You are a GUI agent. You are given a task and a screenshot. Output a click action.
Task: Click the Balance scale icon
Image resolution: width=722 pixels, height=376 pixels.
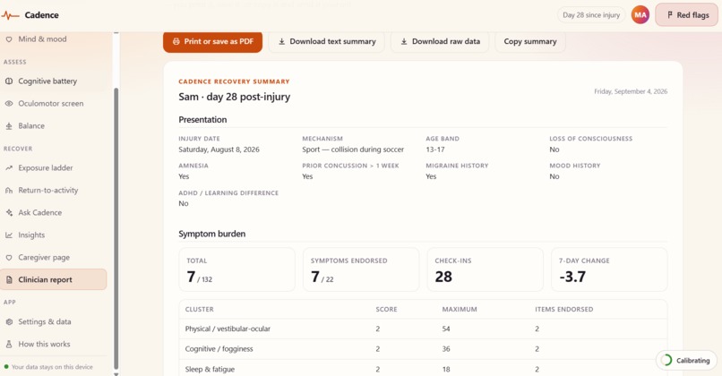(9, 126)
